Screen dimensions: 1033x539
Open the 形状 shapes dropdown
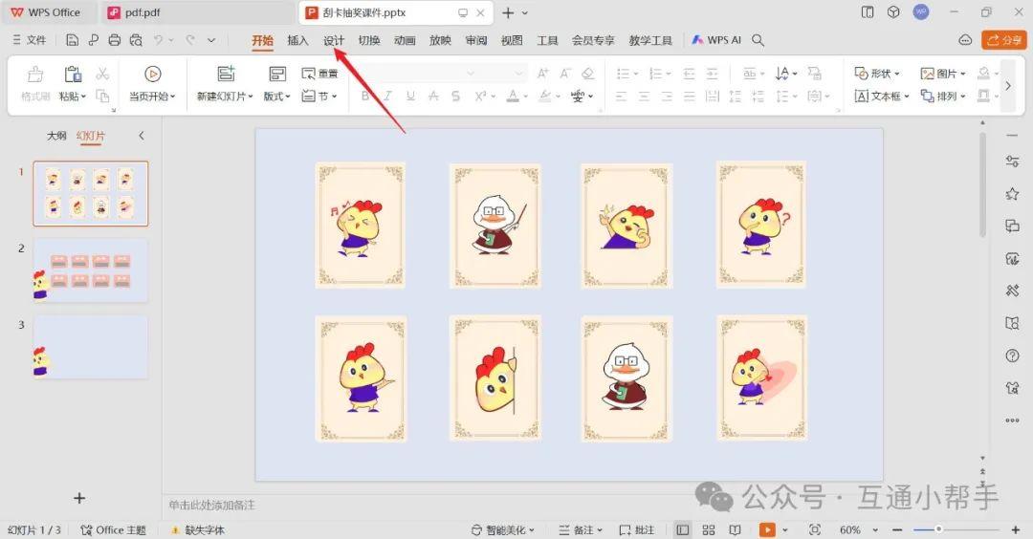(x=878, y=74)
